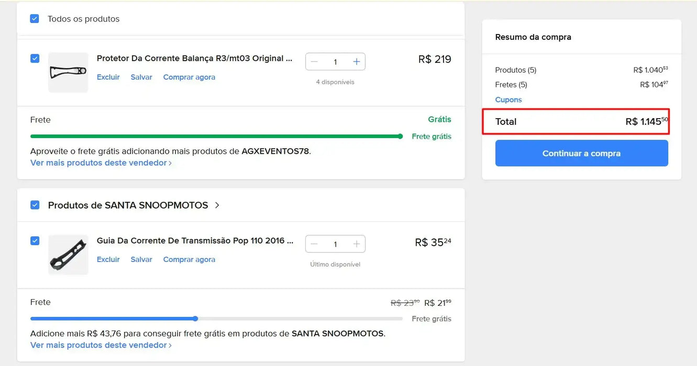Increase quantity of Guia Da Corrente product

[x=356, y=244]
